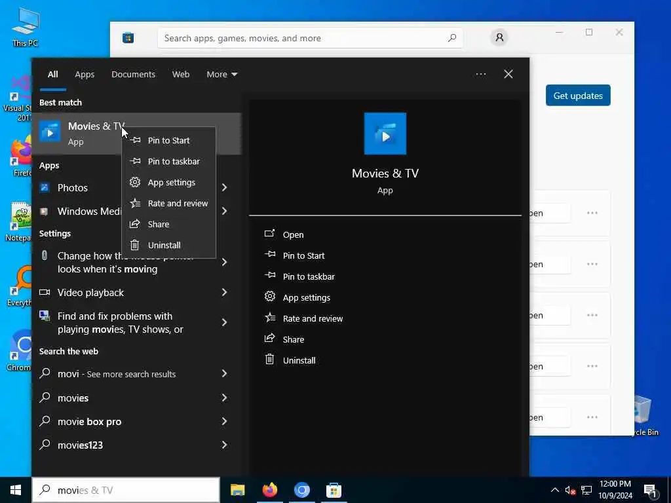Open Find and fix problems result
The image size is (671, 503).
120,322
